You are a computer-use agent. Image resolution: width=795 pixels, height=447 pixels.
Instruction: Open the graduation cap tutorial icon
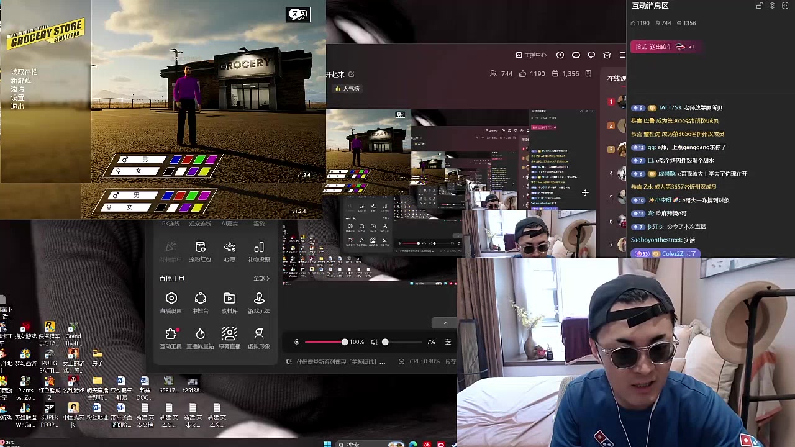607,55
